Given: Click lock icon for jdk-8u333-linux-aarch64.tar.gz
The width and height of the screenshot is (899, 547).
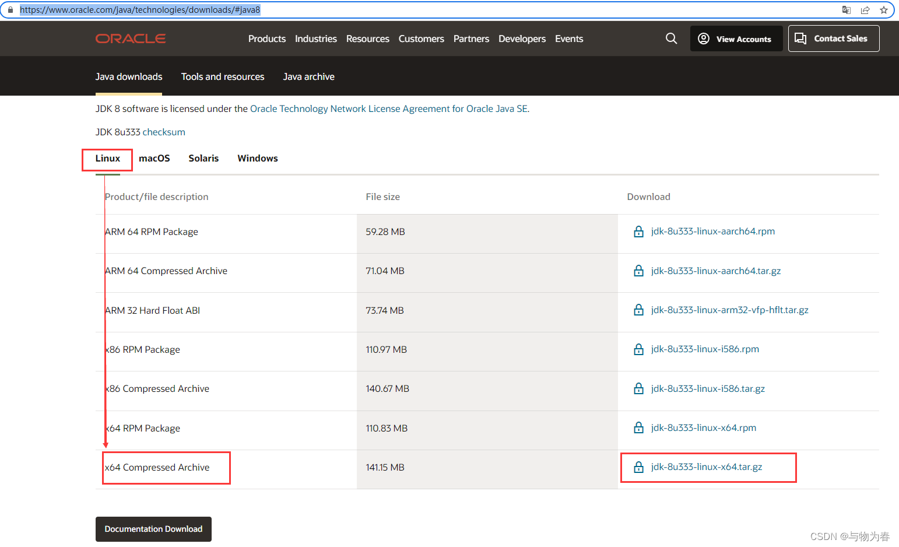Looking at the screenshot, I should 638,271.
